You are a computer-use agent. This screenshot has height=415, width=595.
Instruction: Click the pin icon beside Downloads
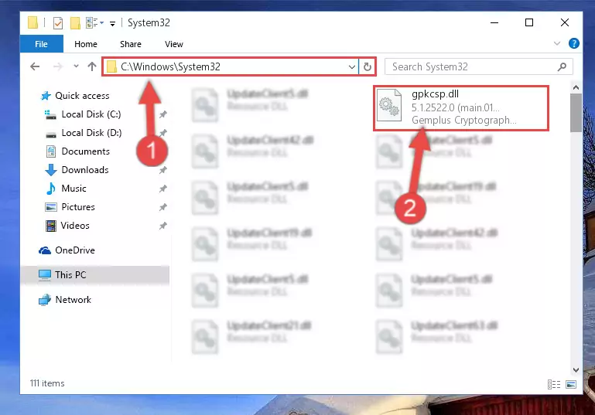pyautogui.click(x=162, y=170)
